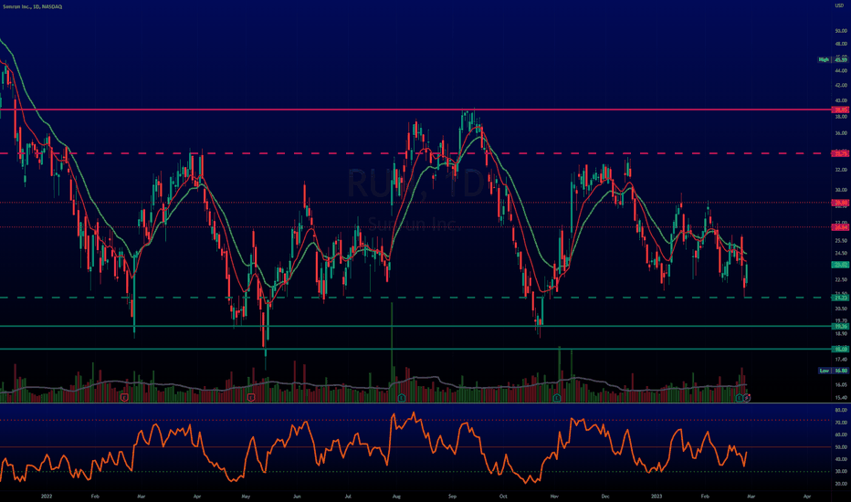
Task: Click the 70.00 level on the RSI scale
Action: (841, 423)
